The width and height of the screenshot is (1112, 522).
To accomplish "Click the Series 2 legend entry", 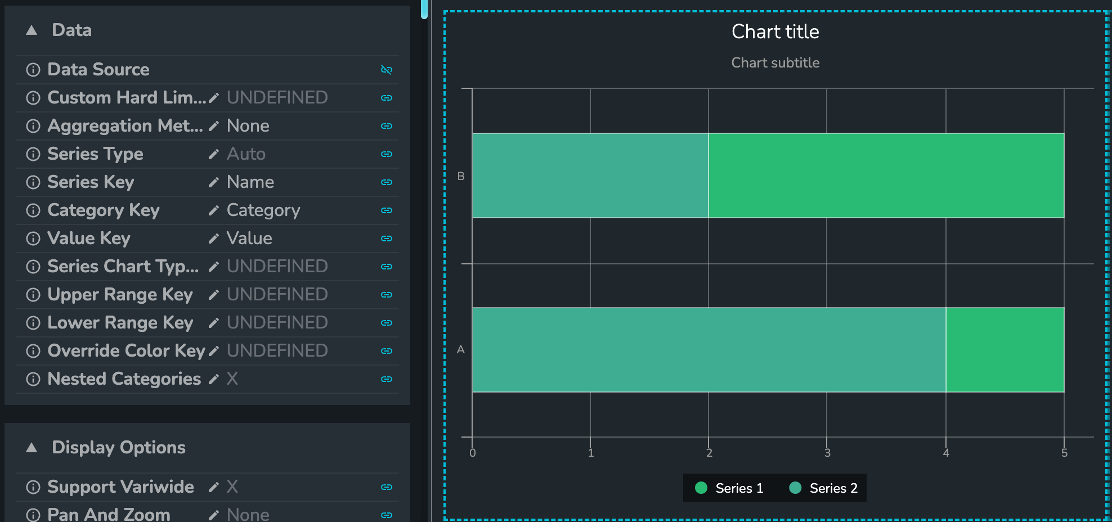I will (823, 488).
